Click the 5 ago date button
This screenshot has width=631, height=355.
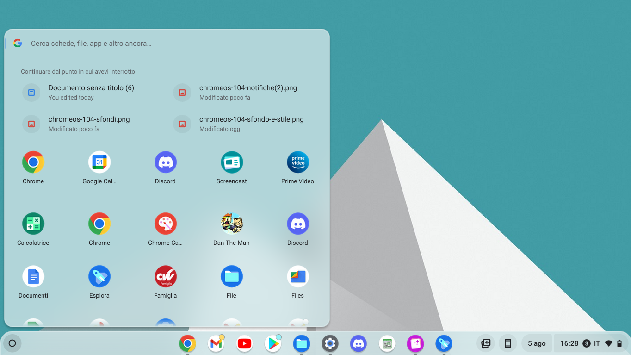tap(537, 343)
